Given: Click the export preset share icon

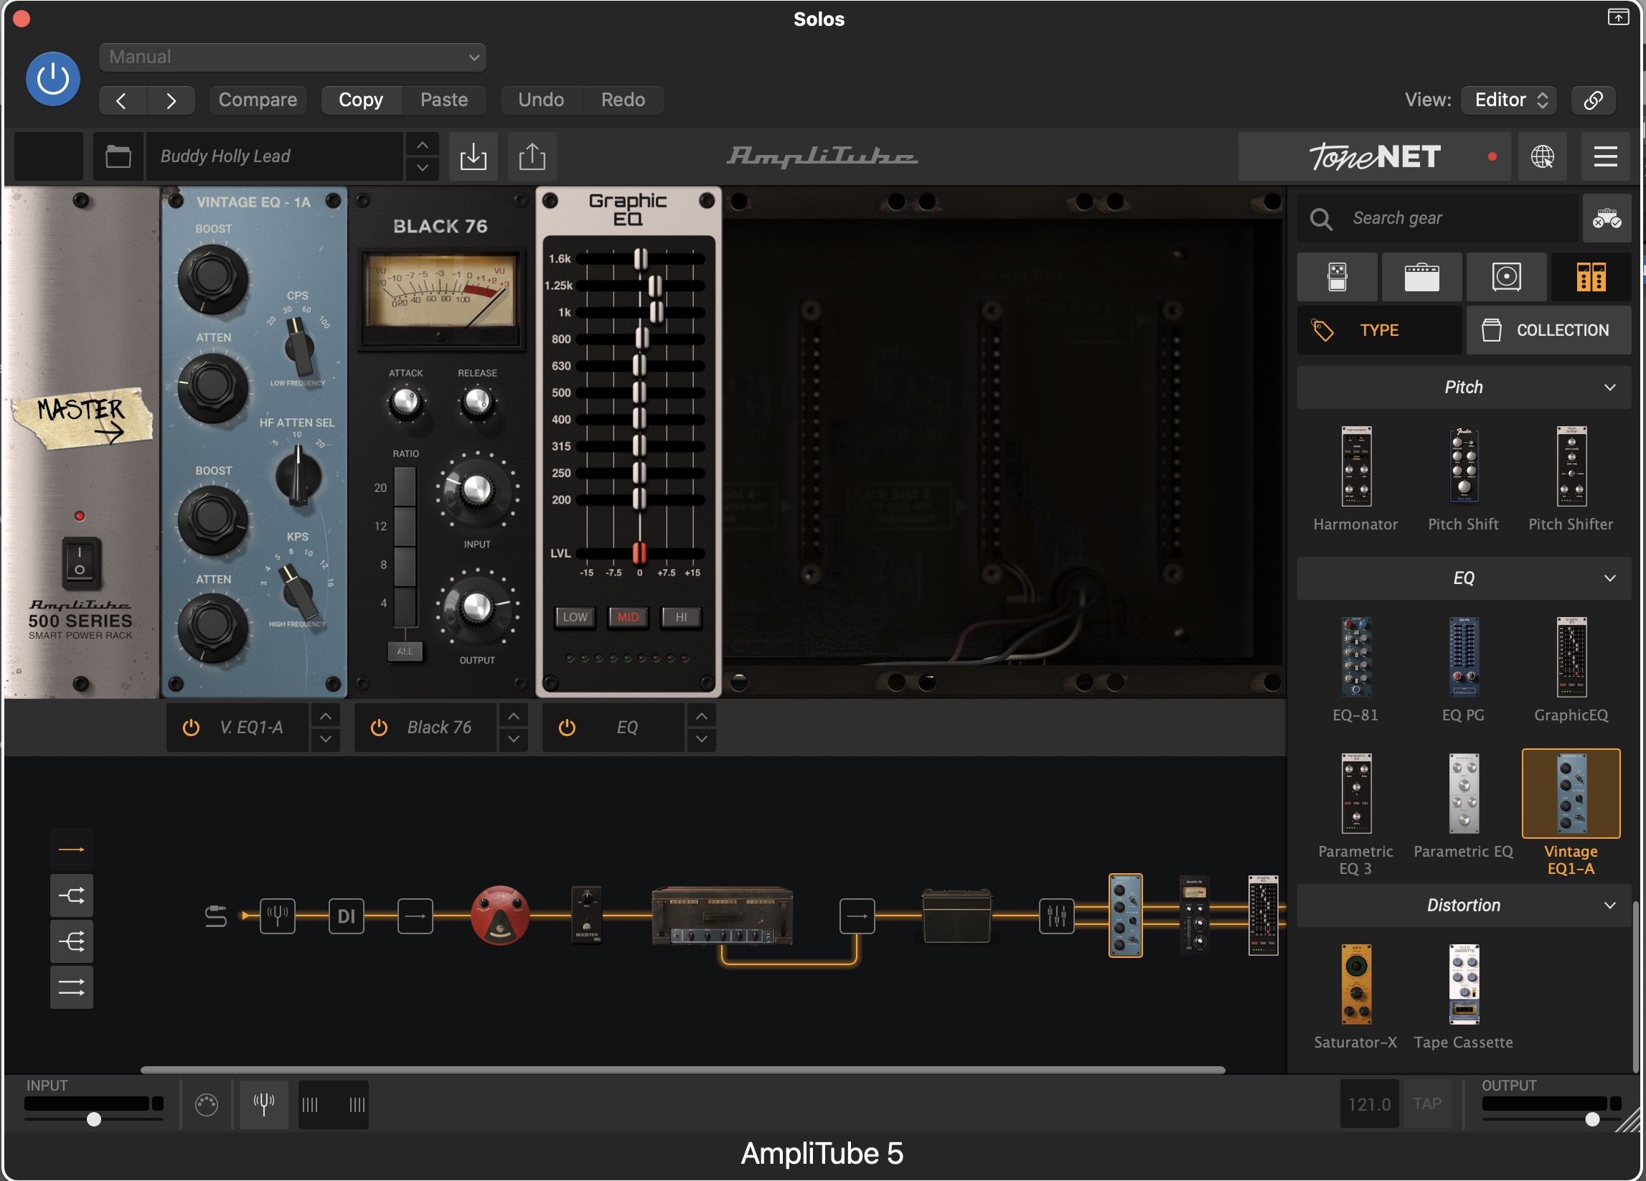Looking at the screenshot, I should pos(532,156).
